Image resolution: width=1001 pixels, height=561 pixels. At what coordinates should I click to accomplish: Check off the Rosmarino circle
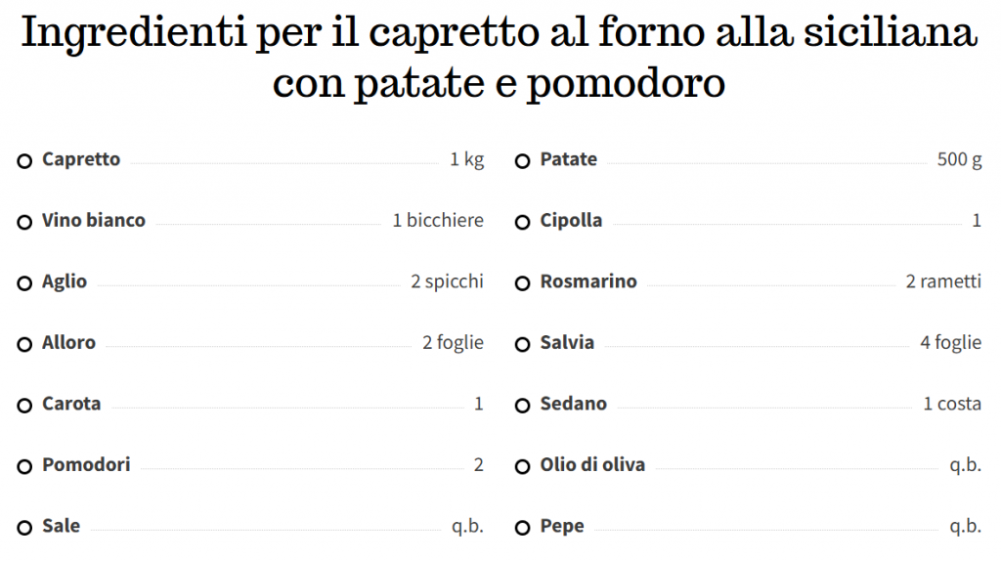point(522,283)
